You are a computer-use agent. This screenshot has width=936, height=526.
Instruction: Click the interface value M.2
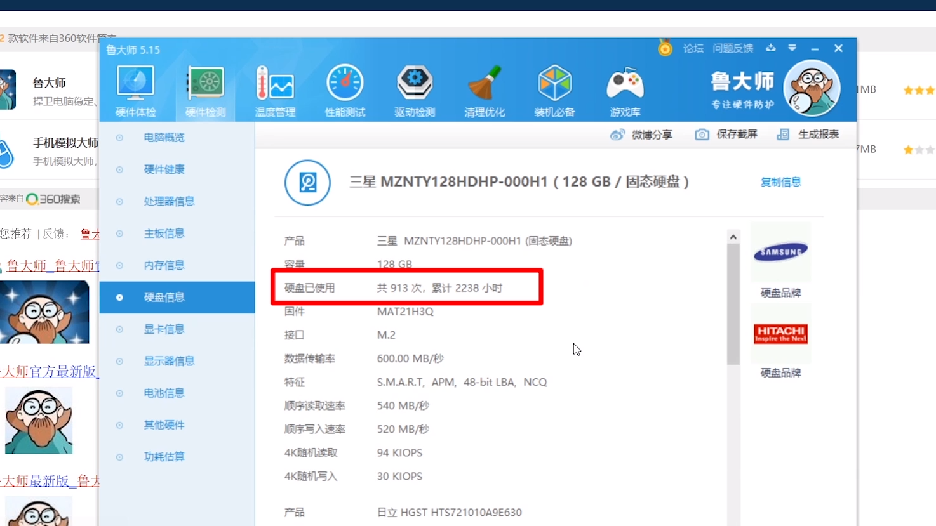(386, 335)
